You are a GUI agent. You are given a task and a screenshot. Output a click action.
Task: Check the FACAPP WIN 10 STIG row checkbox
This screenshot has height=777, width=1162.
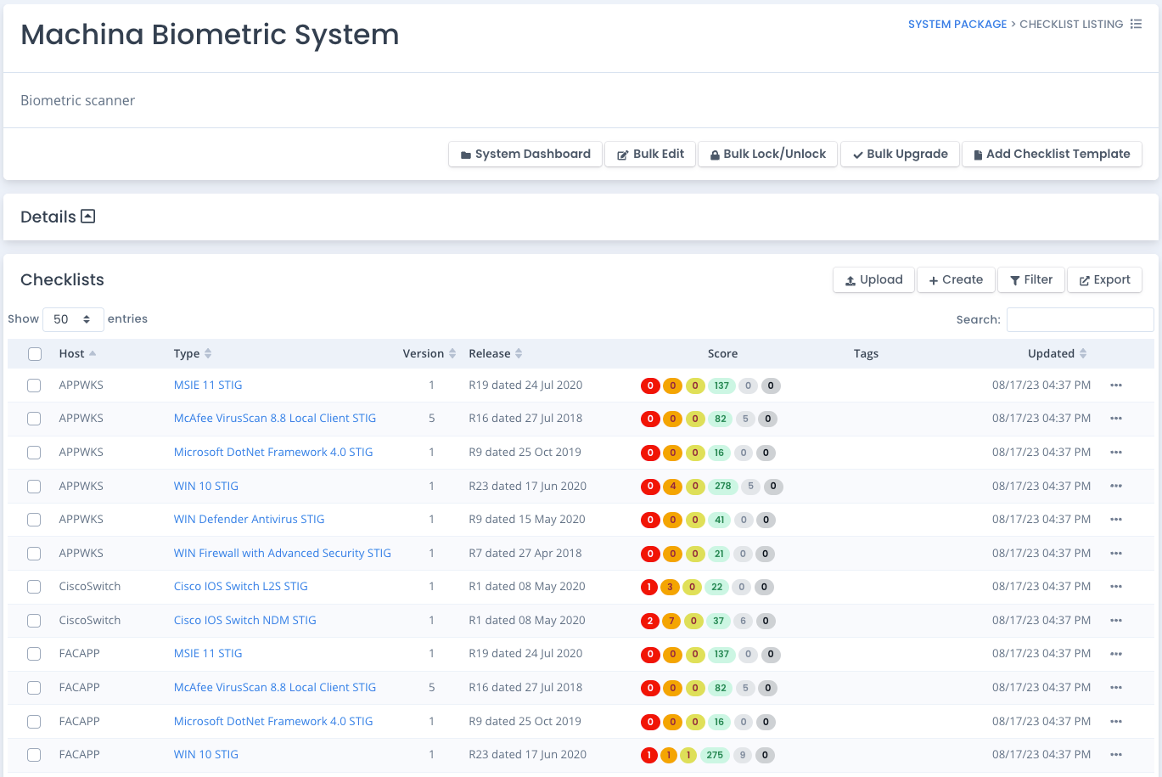click(33, 754)
